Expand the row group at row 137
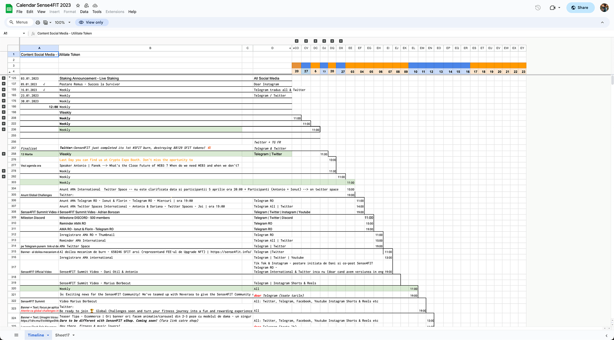Viewport: 614px width, 340px height. (4, 84)
